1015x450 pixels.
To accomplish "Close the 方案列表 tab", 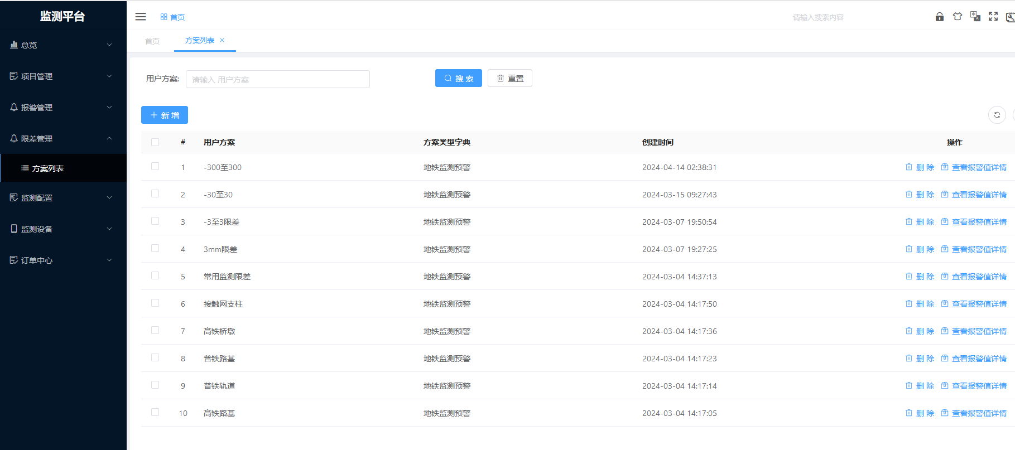I will coord(222,40).
